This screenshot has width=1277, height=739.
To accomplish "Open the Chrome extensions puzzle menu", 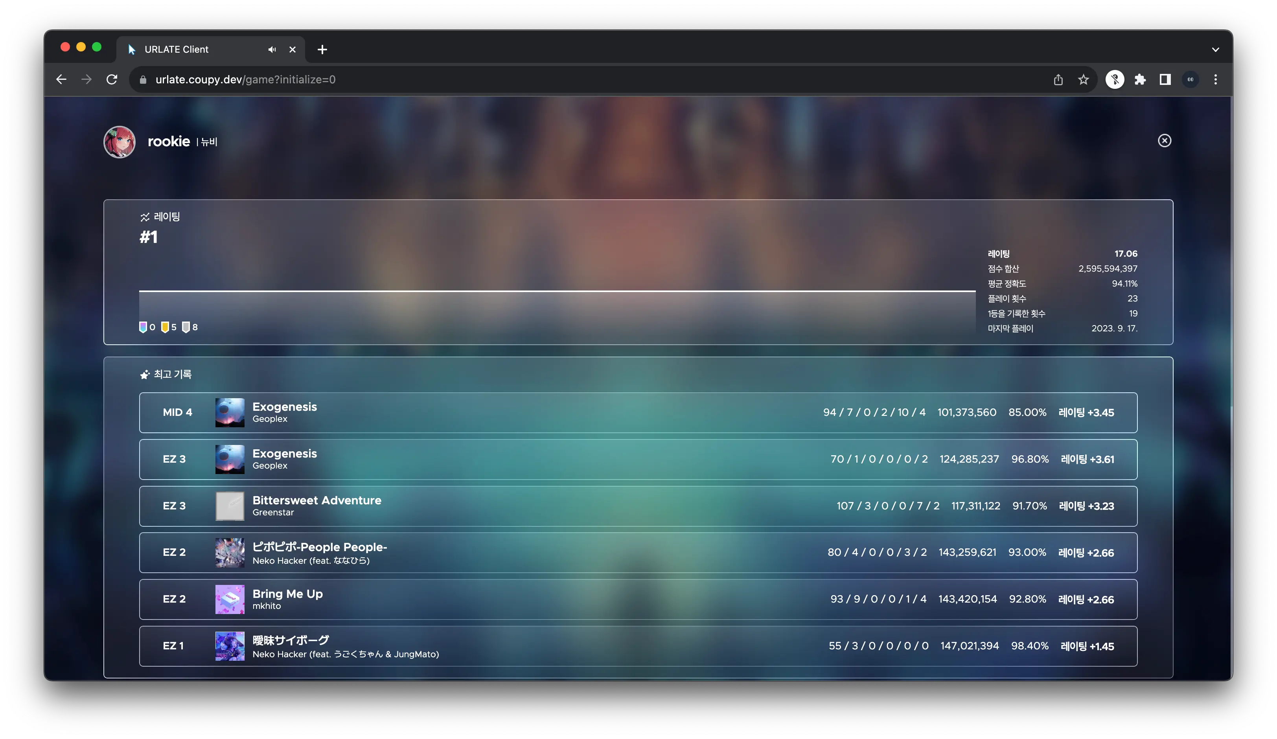I will 1140,79.
